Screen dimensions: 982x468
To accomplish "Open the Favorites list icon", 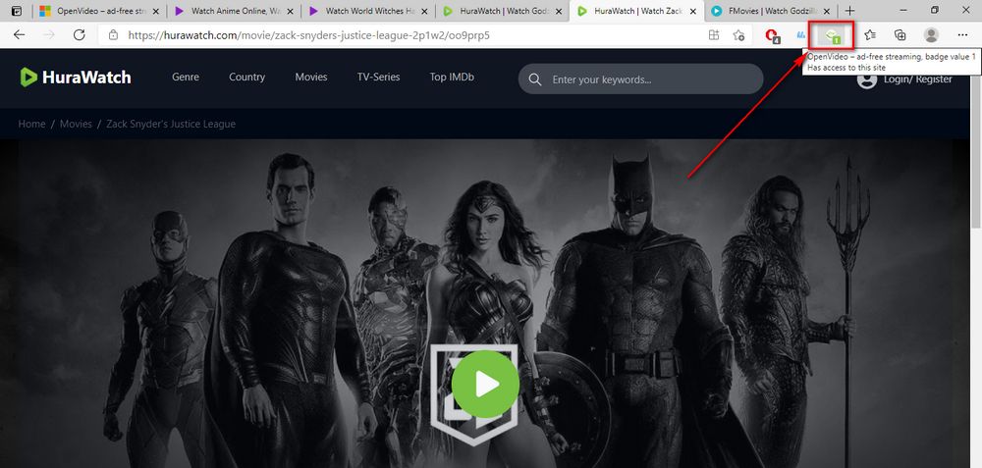I will pyautogui.click(x=870, y=35).
